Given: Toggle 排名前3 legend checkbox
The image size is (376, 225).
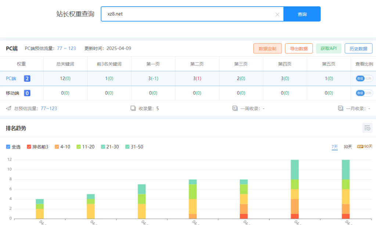Looking at the screenshot, I should click(29, 147).
